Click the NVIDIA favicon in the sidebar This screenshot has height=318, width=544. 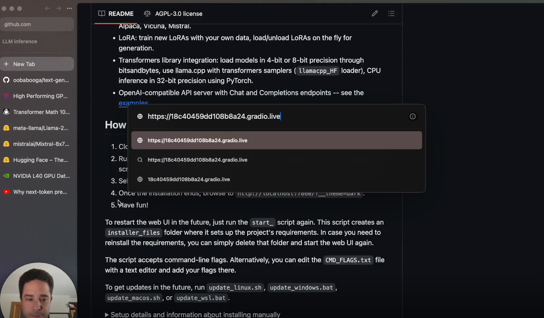coord(6,176)
